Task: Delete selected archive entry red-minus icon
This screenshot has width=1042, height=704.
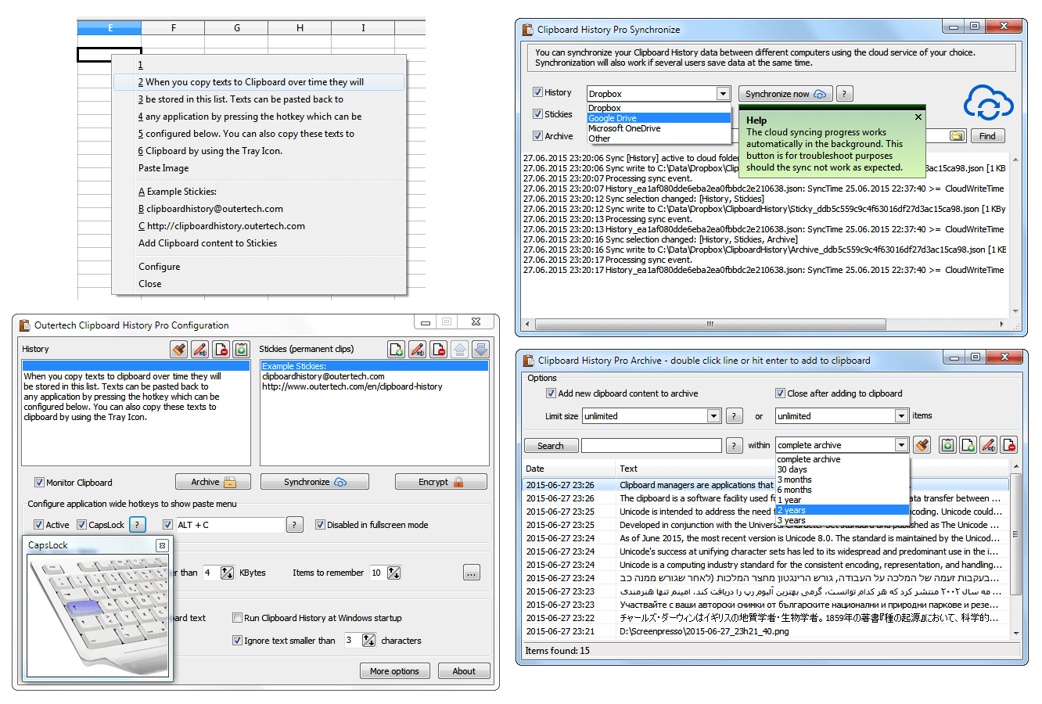Action: click(x=1008, y=445)
